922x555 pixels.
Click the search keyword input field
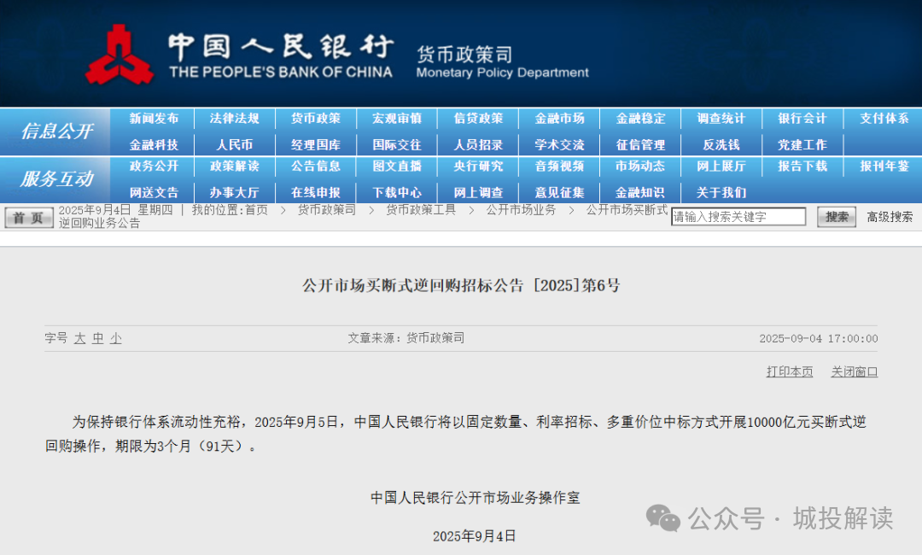[x=738, y=217]
